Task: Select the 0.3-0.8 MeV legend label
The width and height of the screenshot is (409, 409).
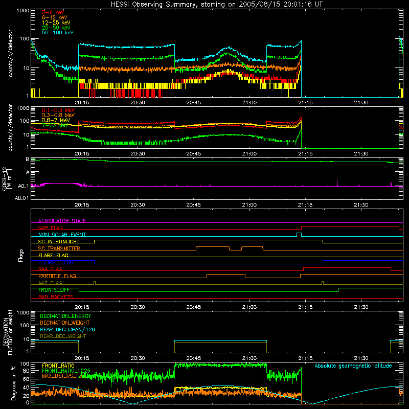Action: pyautogui.click(x=58, y=115)
